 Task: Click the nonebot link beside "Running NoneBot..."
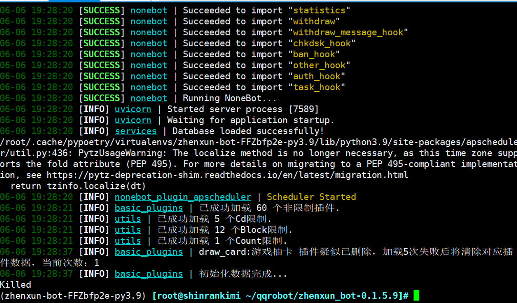point(149,98)
